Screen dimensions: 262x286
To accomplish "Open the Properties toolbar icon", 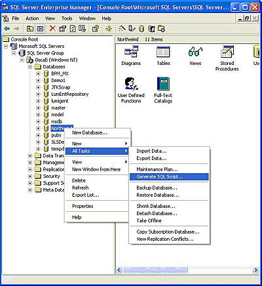I will click(x=63, y=29).
